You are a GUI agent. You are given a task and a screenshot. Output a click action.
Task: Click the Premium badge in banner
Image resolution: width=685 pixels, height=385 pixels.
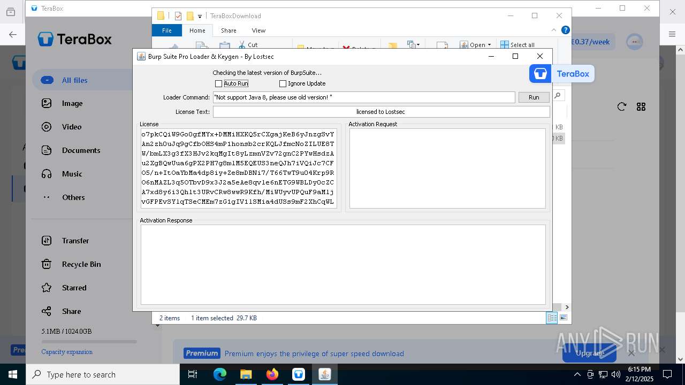[202, 353]
